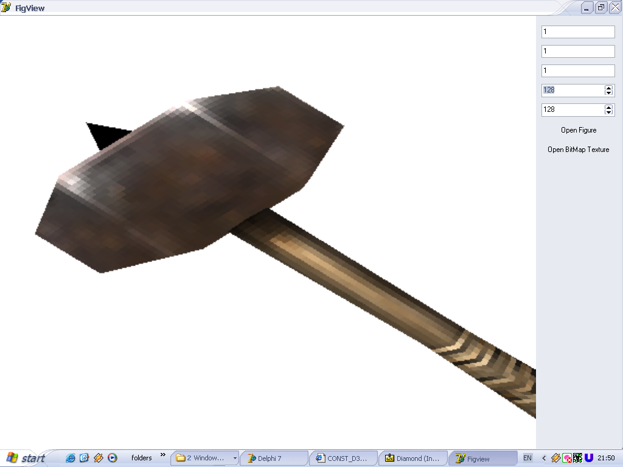The image size is (623, 467).
Task: Switch to CONST_D3 window in taskbar
Action: pos(343,458)
